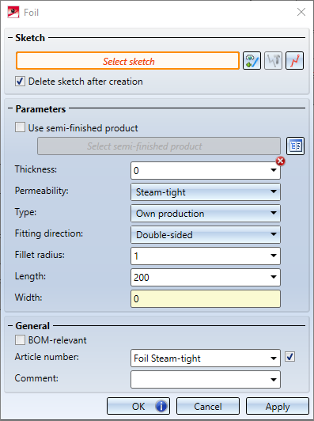Expand the Type dropdown showing Own production
The height and width of the screenshot is (421, 314).
[x=206, y=214]
